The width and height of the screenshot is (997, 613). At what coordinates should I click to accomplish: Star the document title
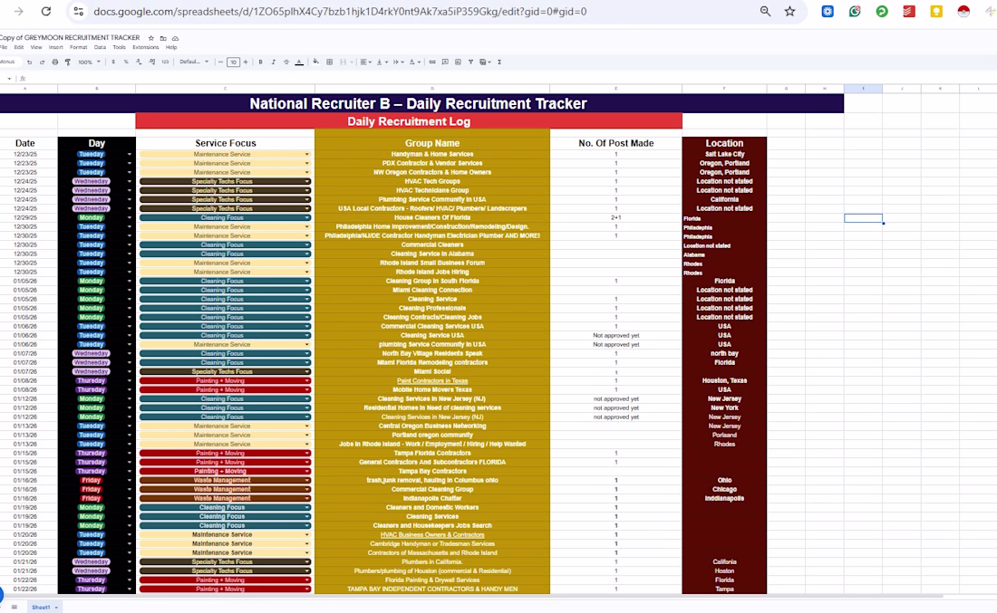[x=150, y=38]
